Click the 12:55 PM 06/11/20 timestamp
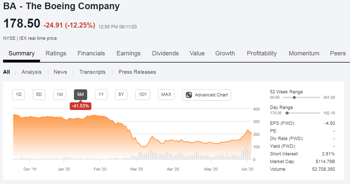Image resolution: width=350 pixels, height=184 pixels. tap(118, 27)
